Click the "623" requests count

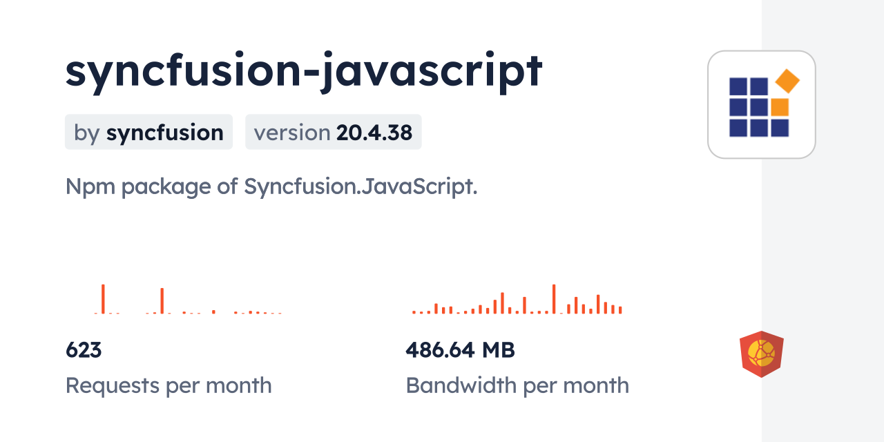(84, 350)
